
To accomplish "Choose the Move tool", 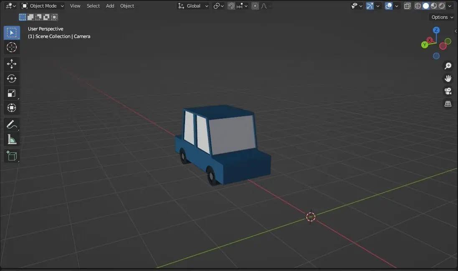I will [12, 63].
